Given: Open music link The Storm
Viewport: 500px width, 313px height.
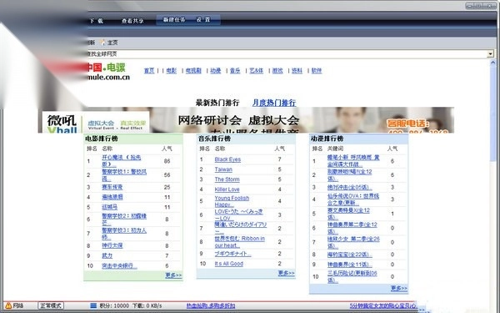Looking at the screenshot, I should coord(227,179).
